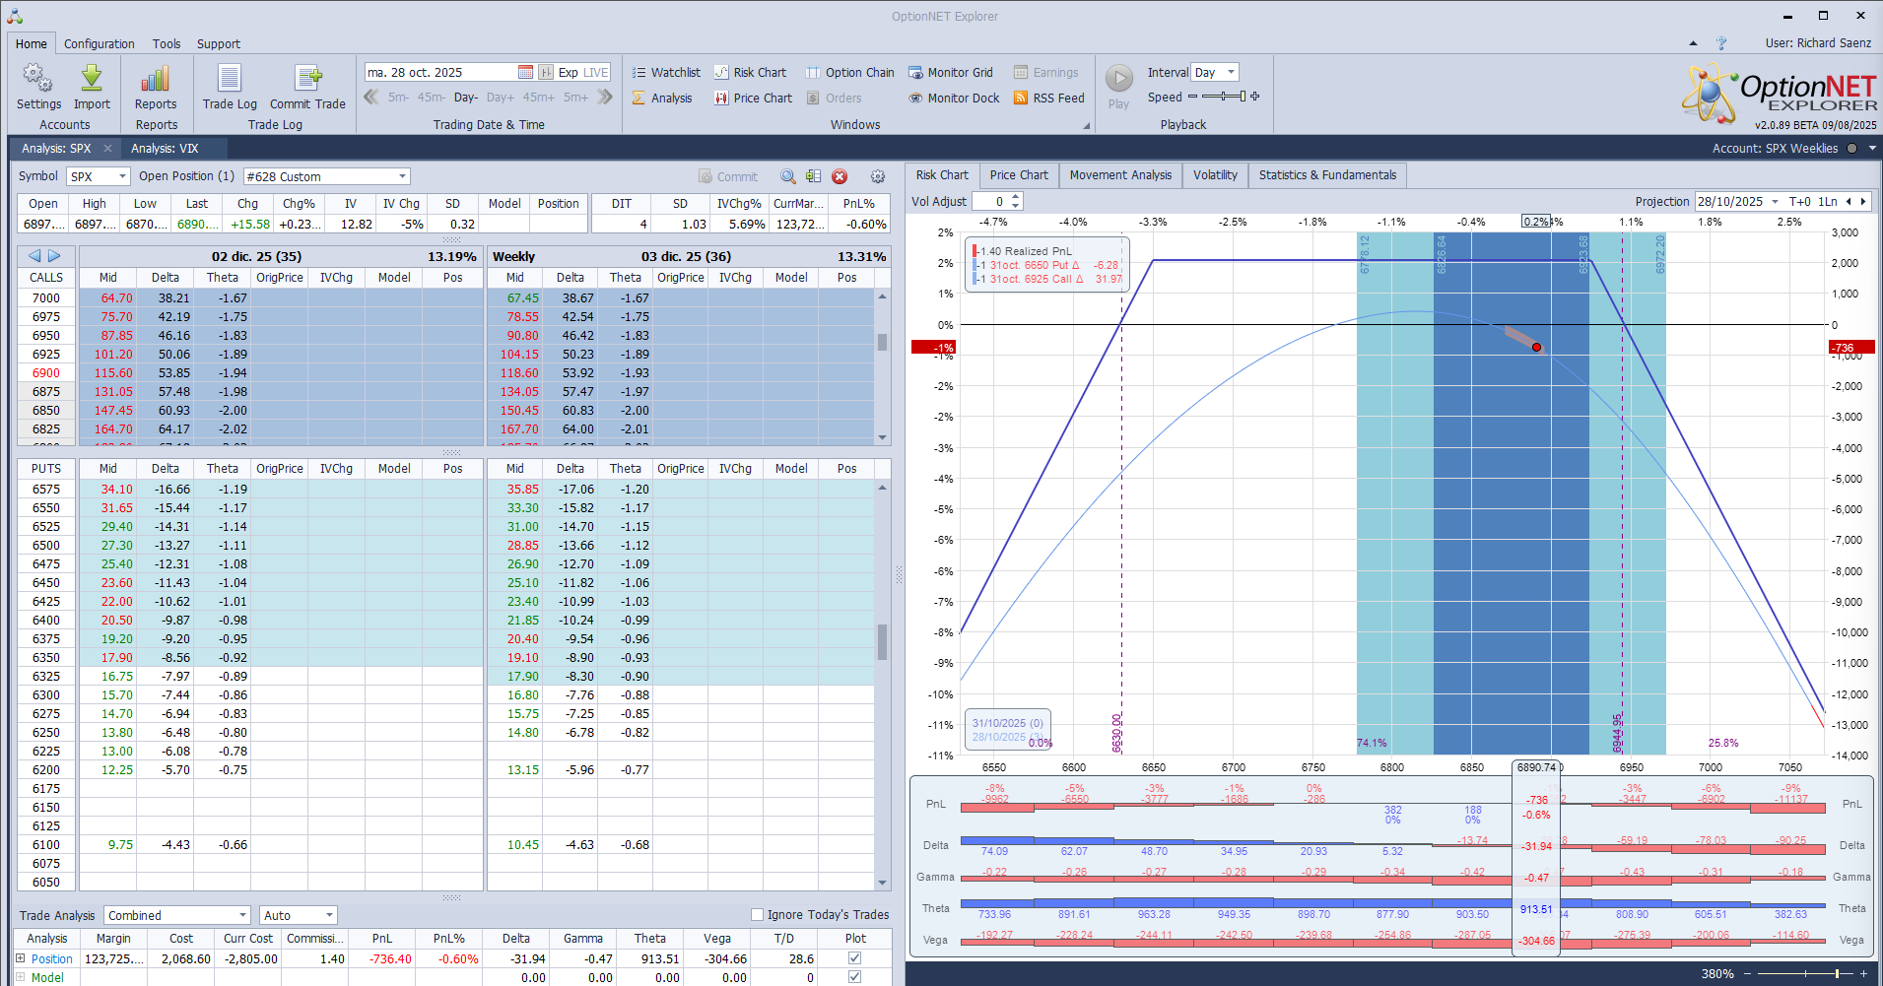Switch to the Analysis: VIX tab

pos(165,149)
